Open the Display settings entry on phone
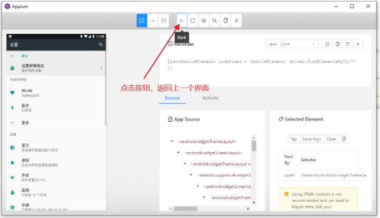 point(56,147)
